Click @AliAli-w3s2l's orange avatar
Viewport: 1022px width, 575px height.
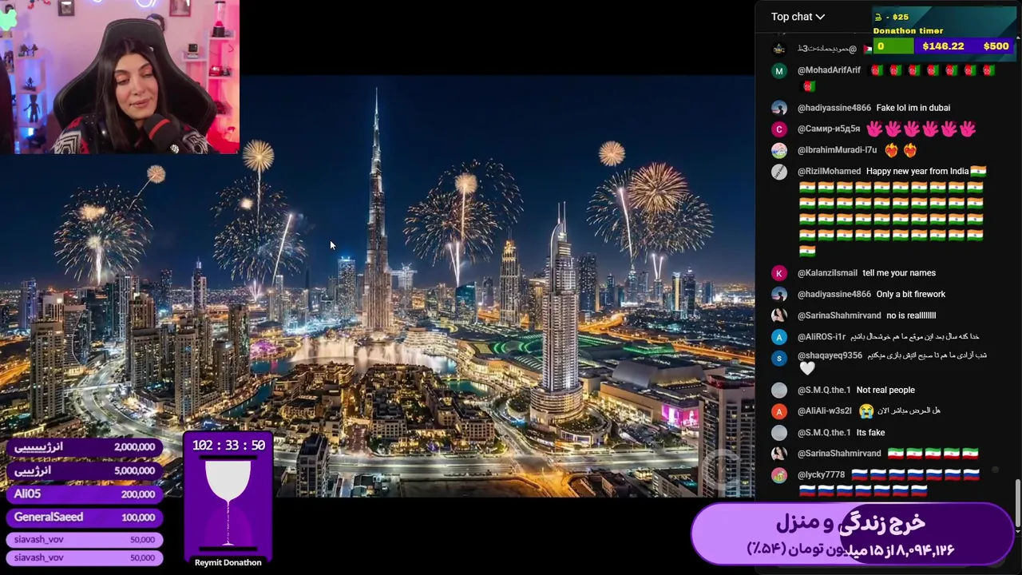(779, 411)
